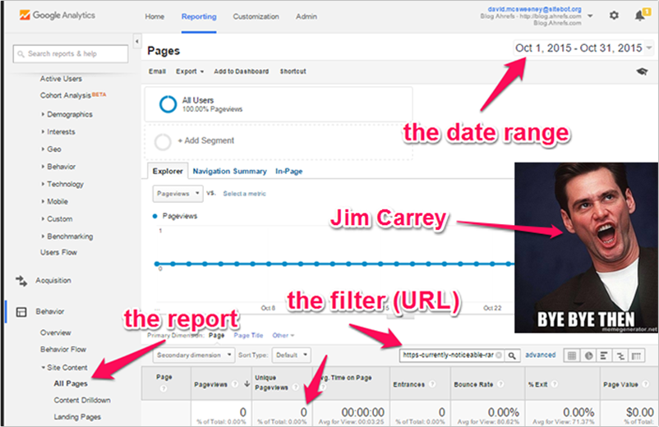Clear the URL filter text
This screenshot has height=427, width=659.
[499, 356]
